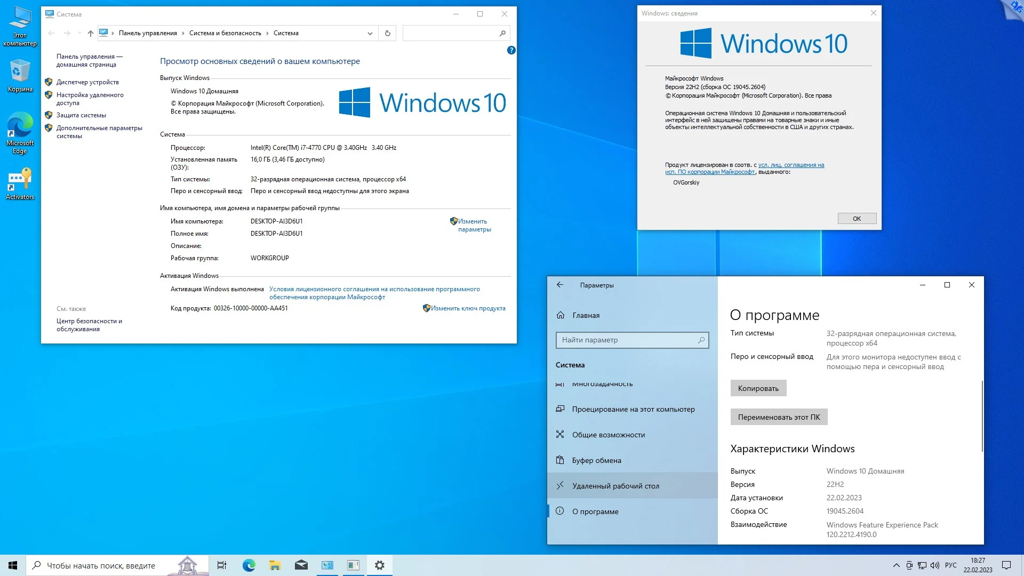Open File Explorer from the taskbar
The height and width of the screenshot is (576, 1024).
click(x=275, y=565)
